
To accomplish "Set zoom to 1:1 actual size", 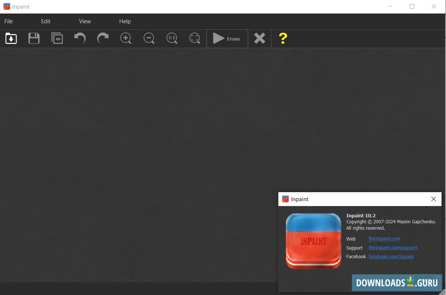I will pos(171,38).
